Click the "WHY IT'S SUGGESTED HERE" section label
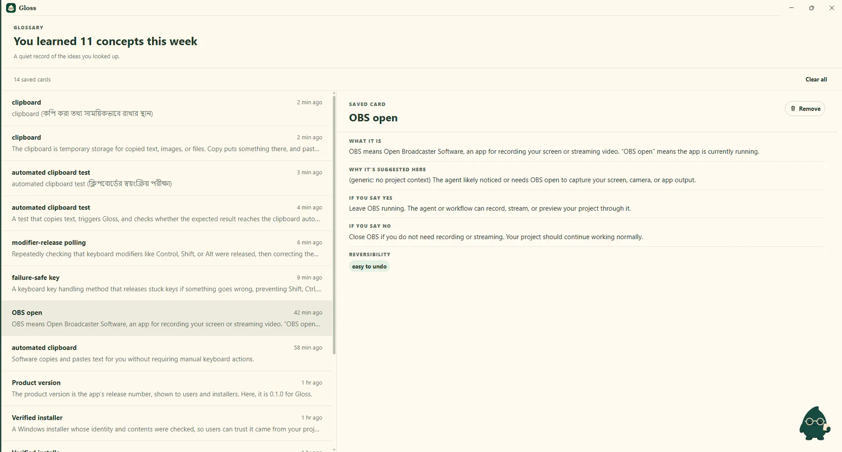This screenshot has height=452, width=842. (387, 169)
